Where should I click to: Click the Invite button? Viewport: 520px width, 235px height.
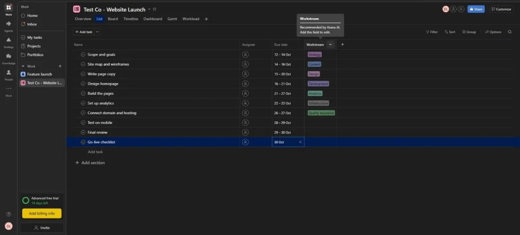[42, 228]
